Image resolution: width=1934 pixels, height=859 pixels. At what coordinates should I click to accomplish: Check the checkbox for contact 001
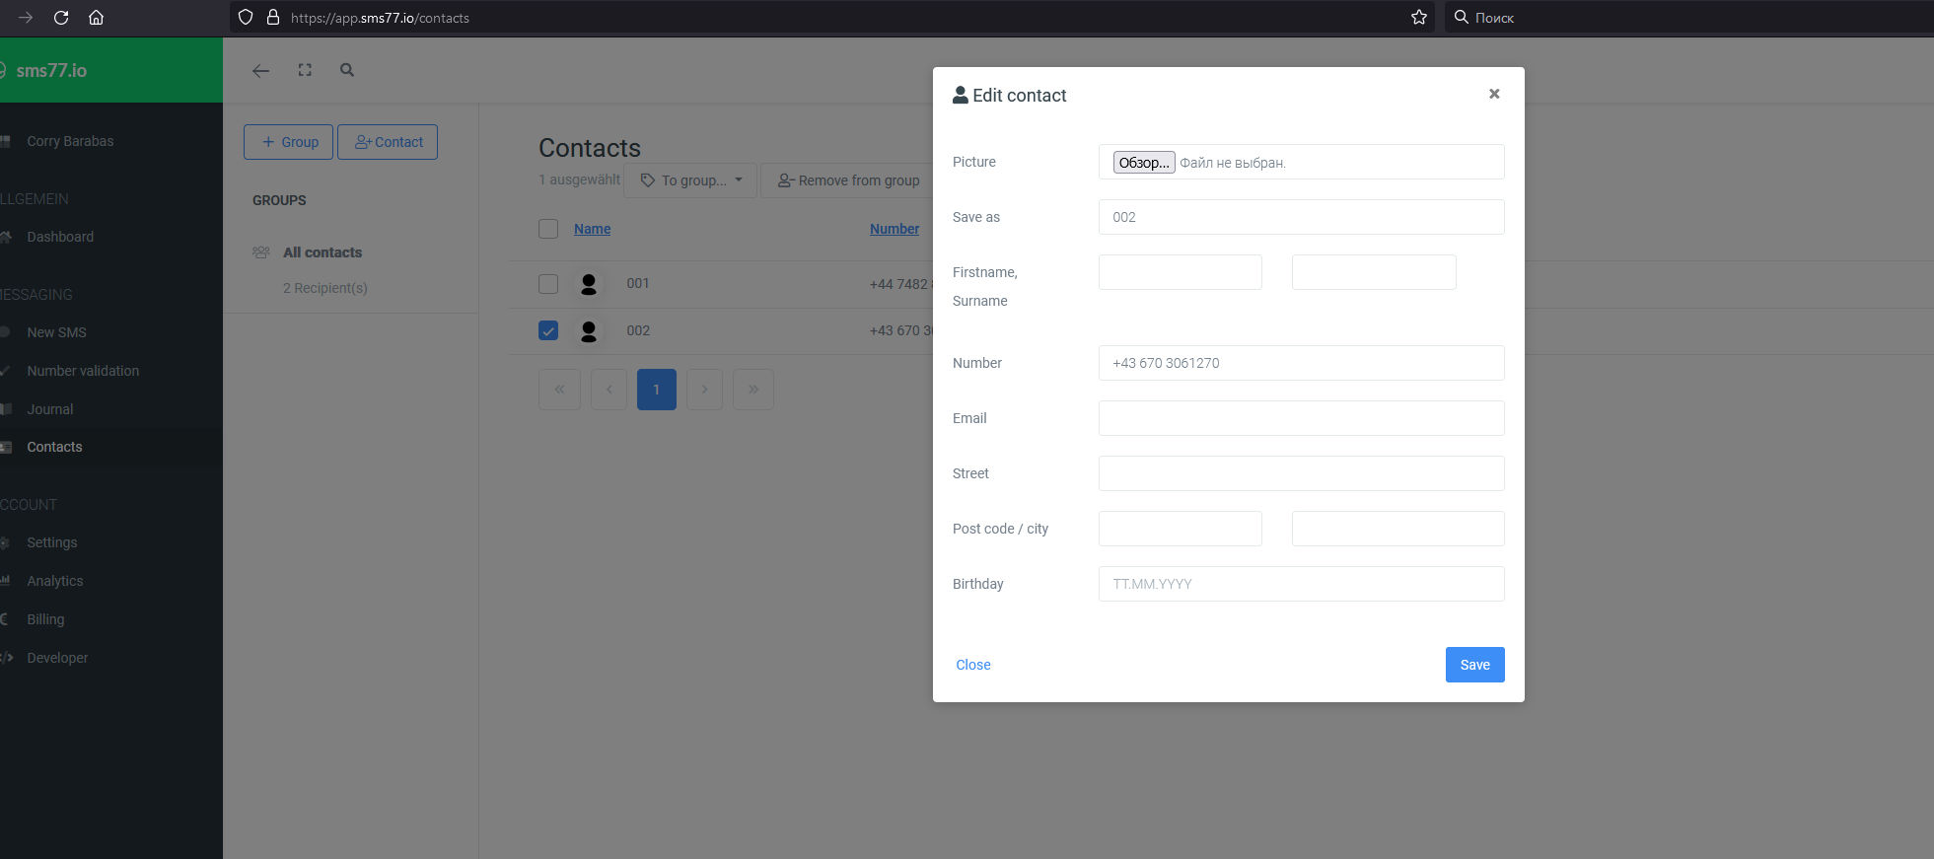coord(548,284)
